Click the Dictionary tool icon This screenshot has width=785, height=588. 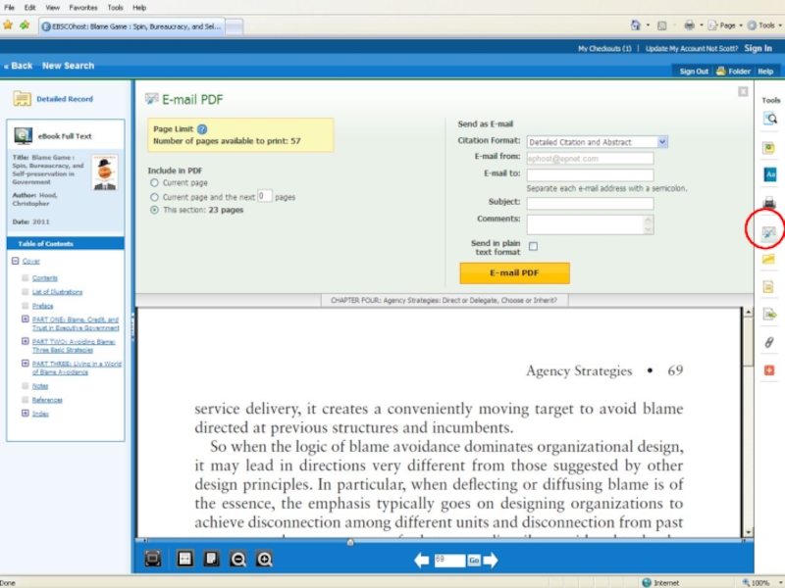pos(770,173)
